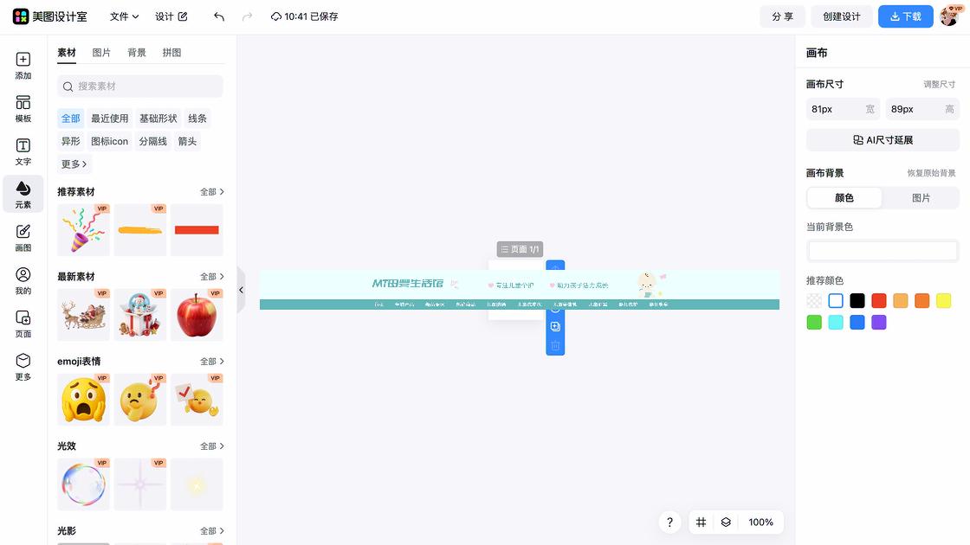Switch canvas background to 图片 mode
This screenshot has height=545, width=970.
(x=921, y=198)
